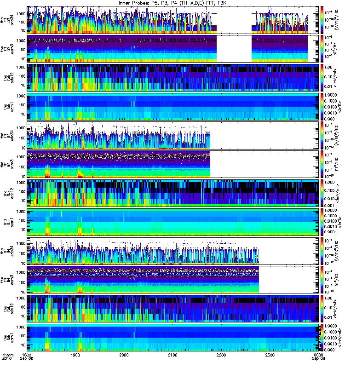Click inside the the fbk edc12 spectrogram panel
The width and height of the screenshot is (345, 368).
(x=173, y=309)
